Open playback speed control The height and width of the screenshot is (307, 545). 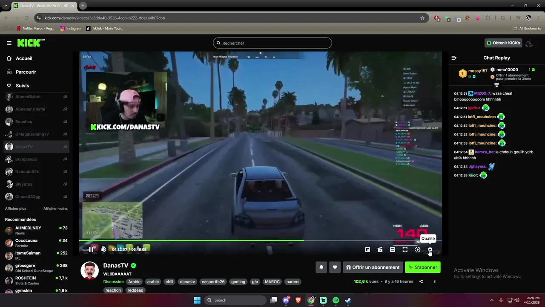[417, 250]
